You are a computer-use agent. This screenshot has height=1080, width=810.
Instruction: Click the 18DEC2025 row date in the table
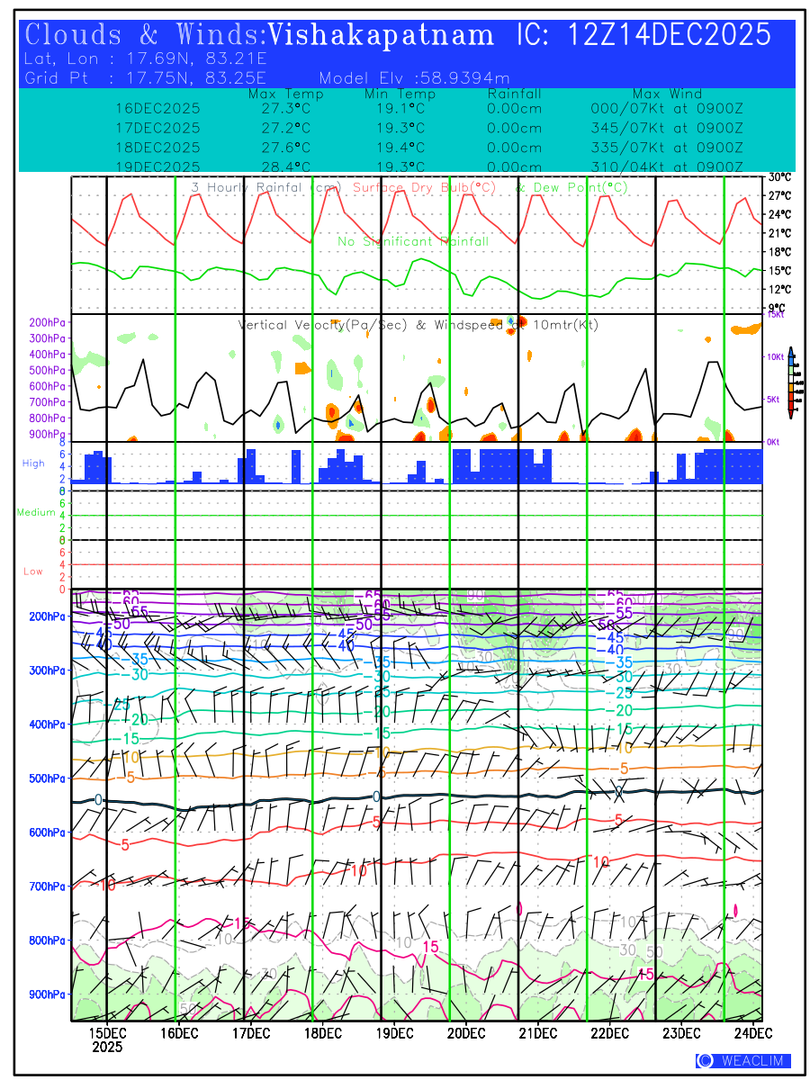coord(158,148)
